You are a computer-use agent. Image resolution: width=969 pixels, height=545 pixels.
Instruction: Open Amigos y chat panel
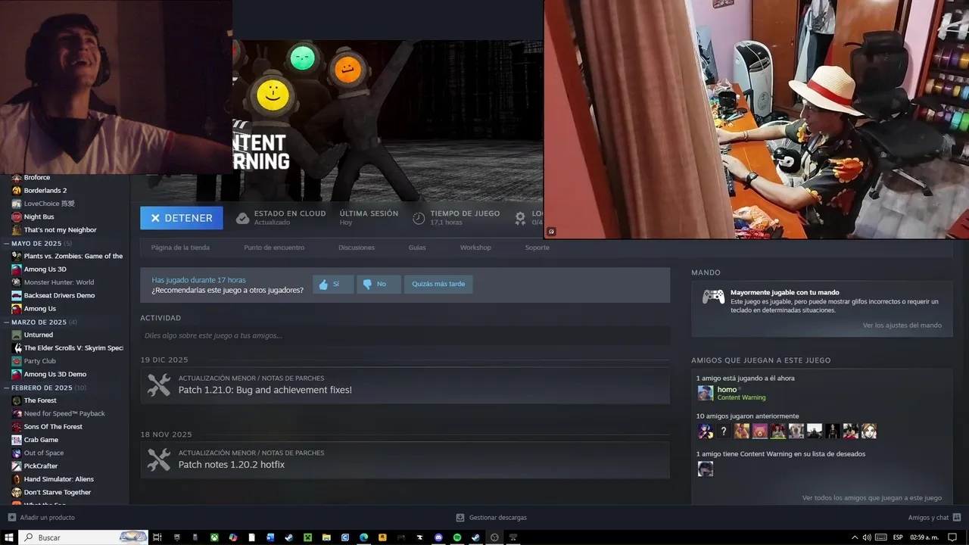935,518
